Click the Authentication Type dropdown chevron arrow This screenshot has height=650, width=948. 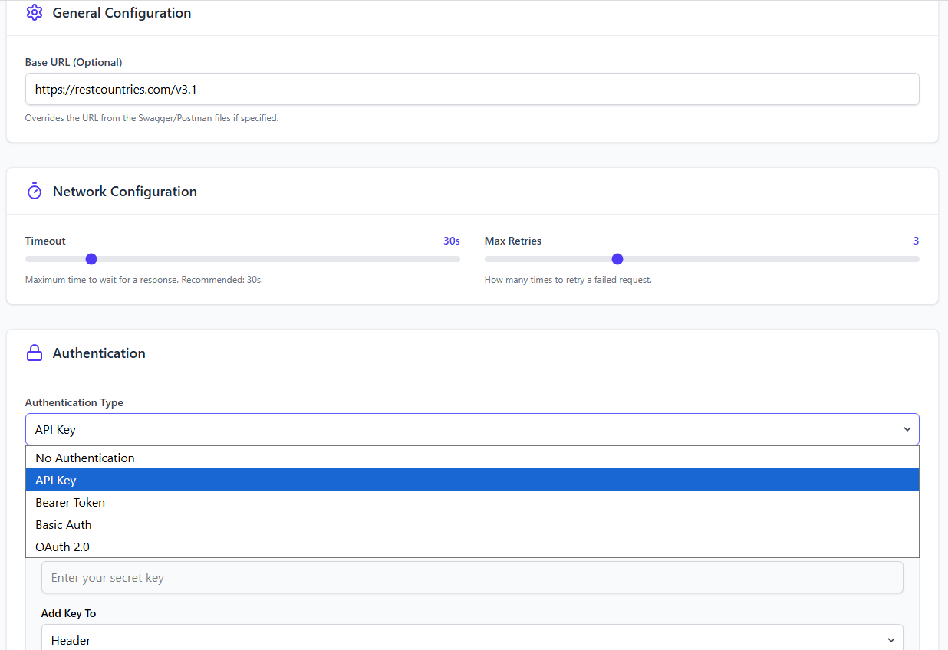907,430
